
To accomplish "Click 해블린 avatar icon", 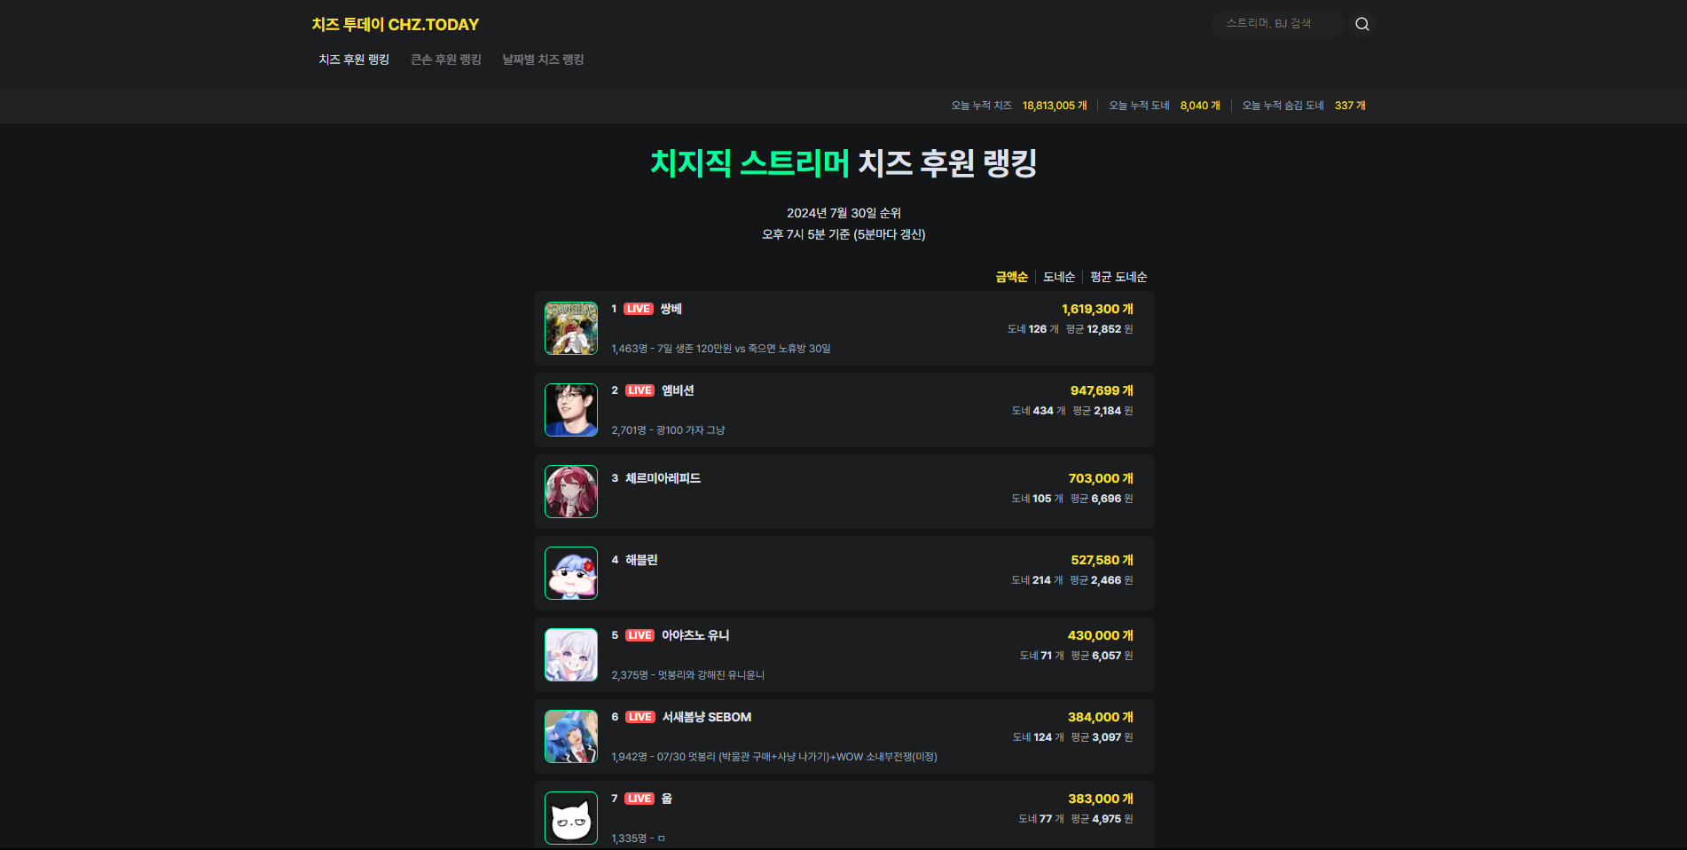I will (x=571, y=573).
